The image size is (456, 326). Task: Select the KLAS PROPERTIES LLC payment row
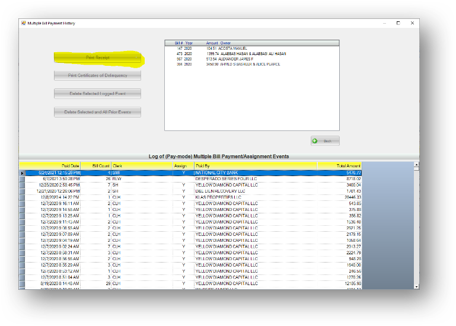(219, 197)
